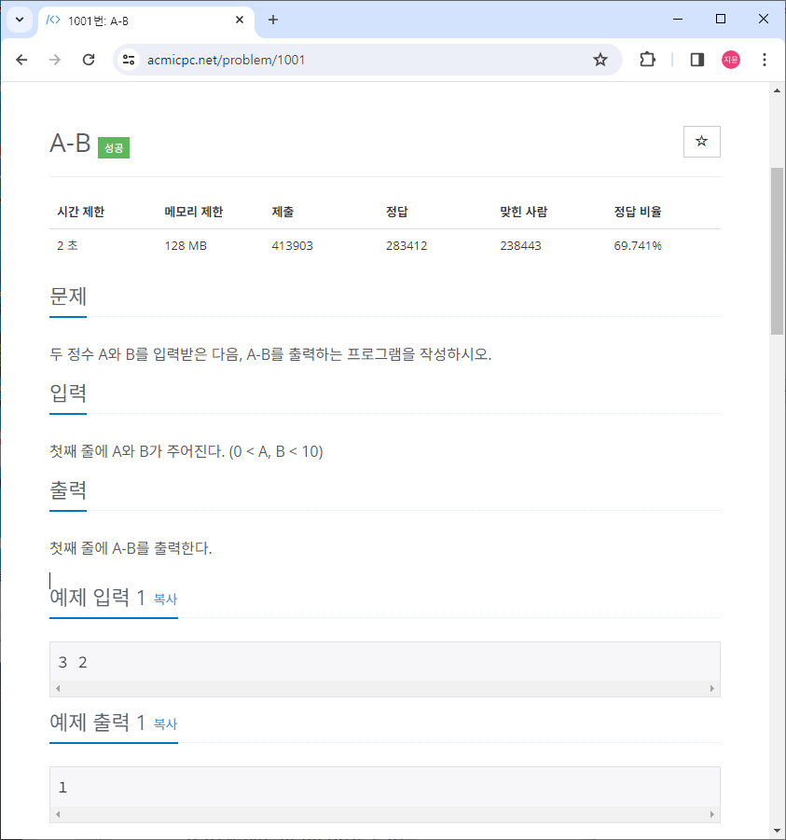Viewport: 786px width, 840px height.
Task: Click the back navigation arrow
Action: [21, 59]
